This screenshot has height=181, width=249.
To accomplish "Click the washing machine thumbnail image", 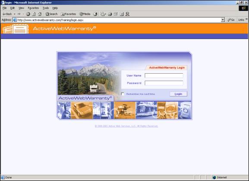I will tap(185, 110).
